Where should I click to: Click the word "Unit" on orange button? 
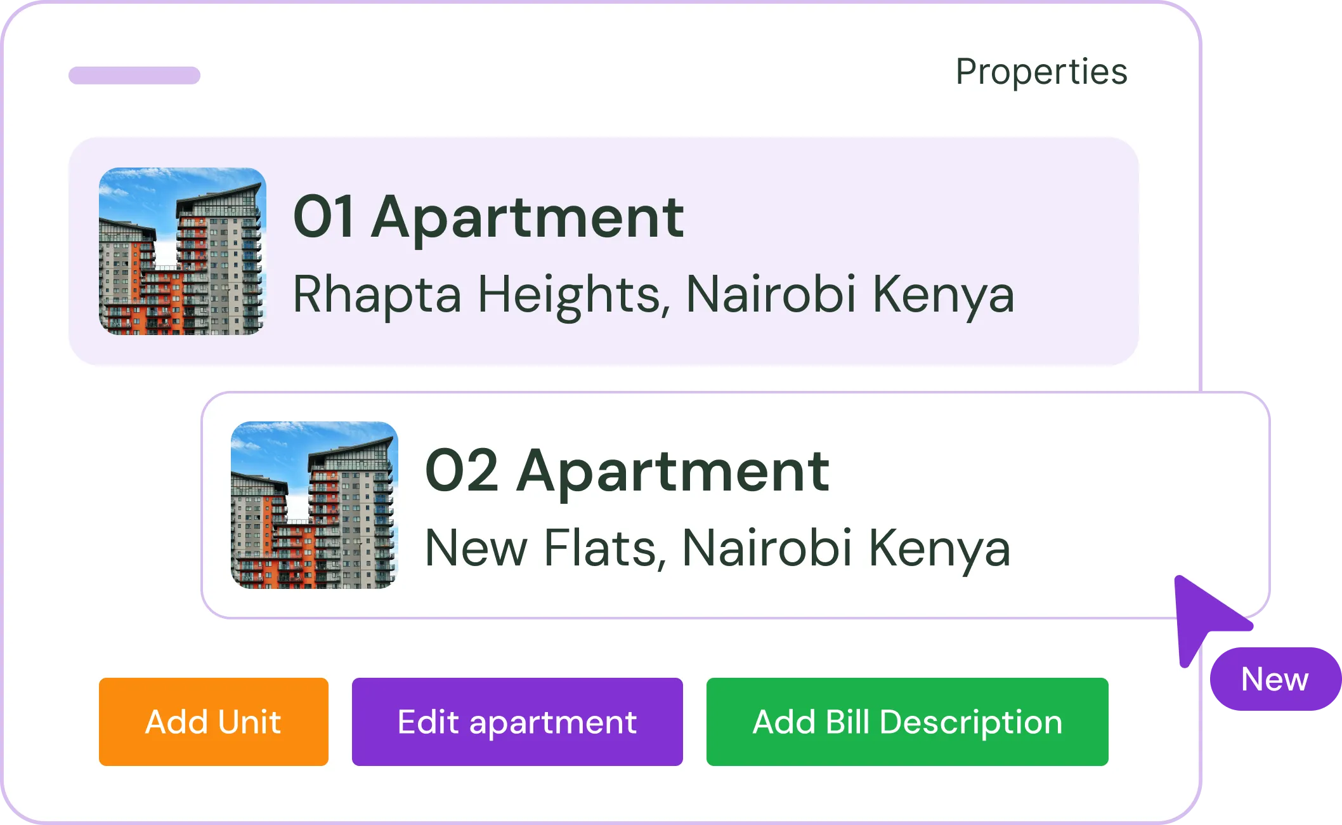click(x=249, y=722)
